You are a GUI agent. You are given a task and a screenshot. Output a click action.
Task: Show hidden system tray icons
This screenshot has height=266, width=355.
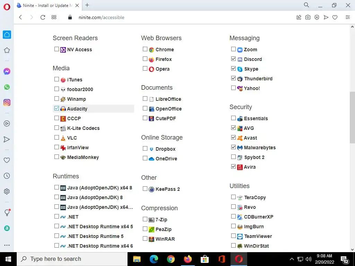tap(292, 259)
